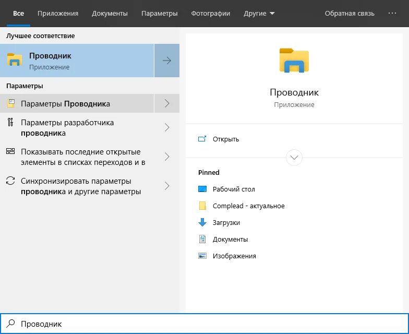Click the Проводник folder icon in best match
This screenshot has width=409, height=334.
tap(15, 59)
